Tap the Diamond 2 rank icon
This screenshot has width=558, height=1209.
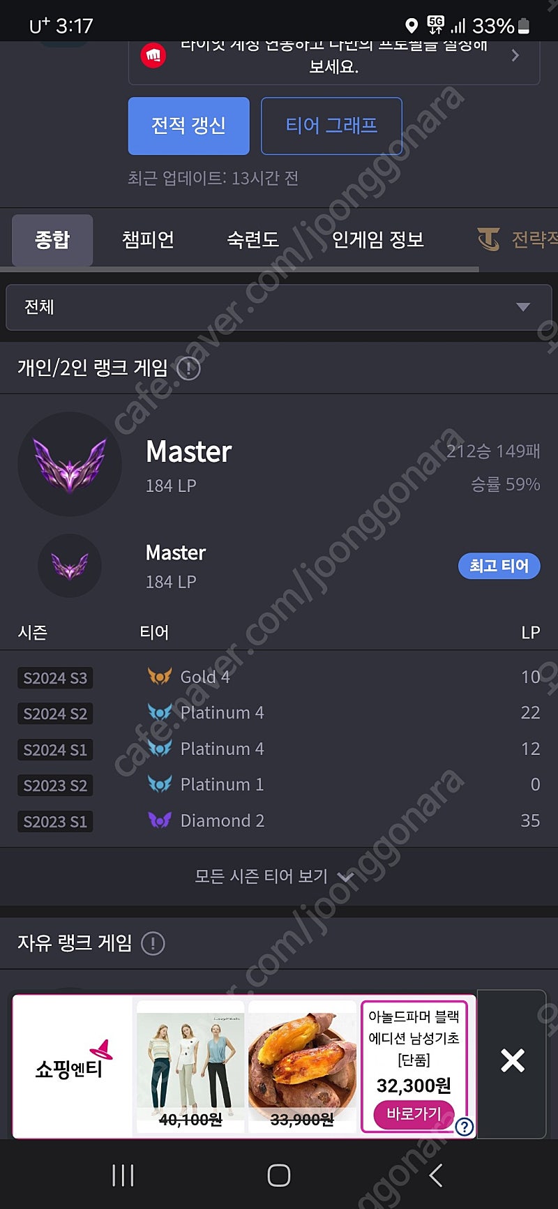pyautogui.click(x=160, y=820)
